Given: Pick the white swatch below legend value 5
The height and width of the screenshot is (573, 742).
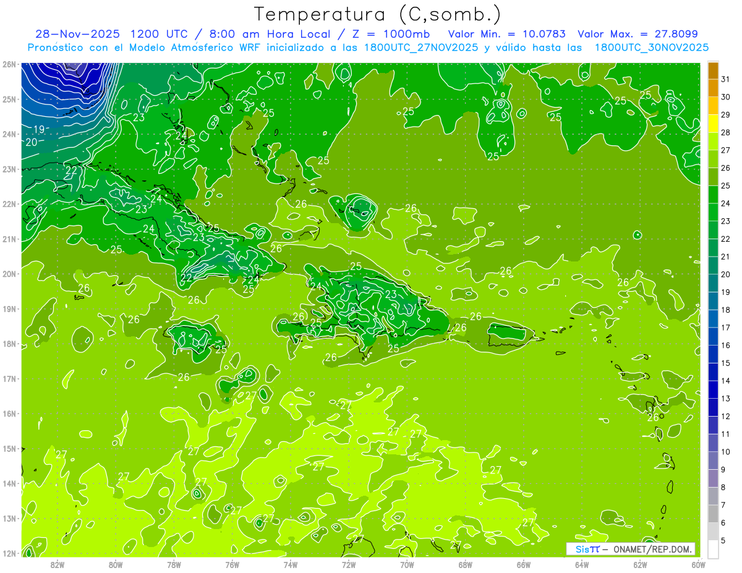Looking at the screenshot, I should coord(713,550).
